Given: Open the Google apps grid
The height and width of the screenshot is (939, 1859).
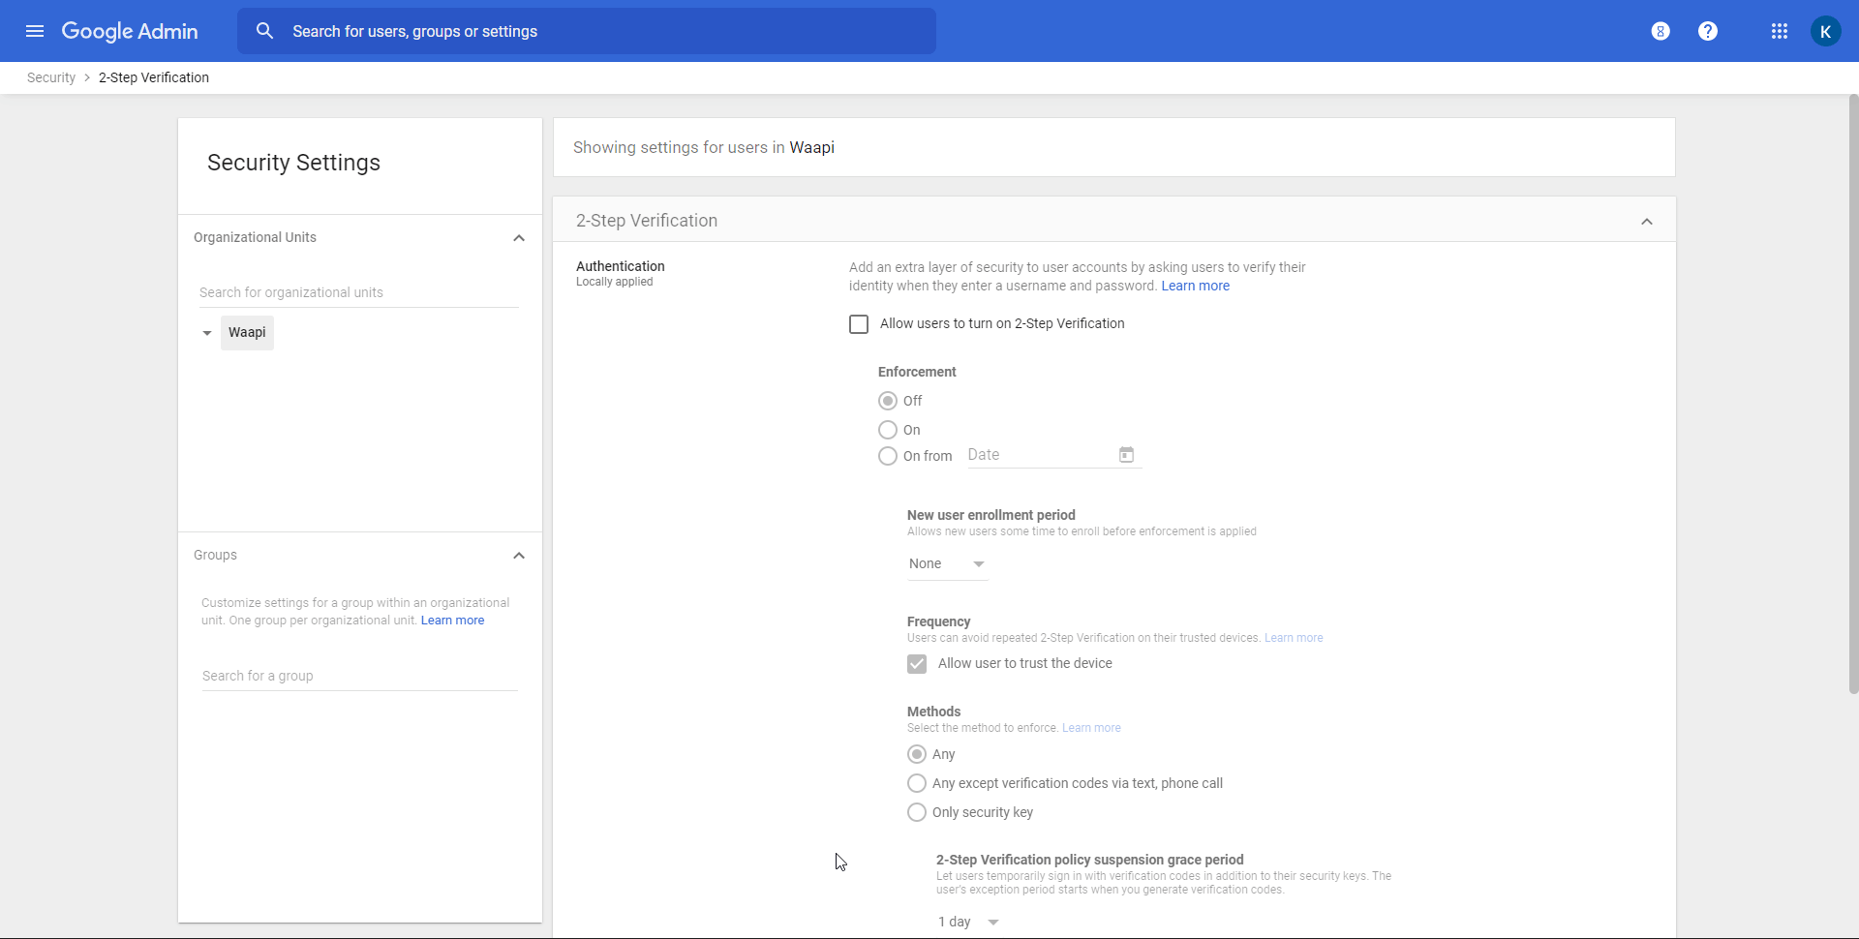Looking at the screenshot, I should (1779, 31).
